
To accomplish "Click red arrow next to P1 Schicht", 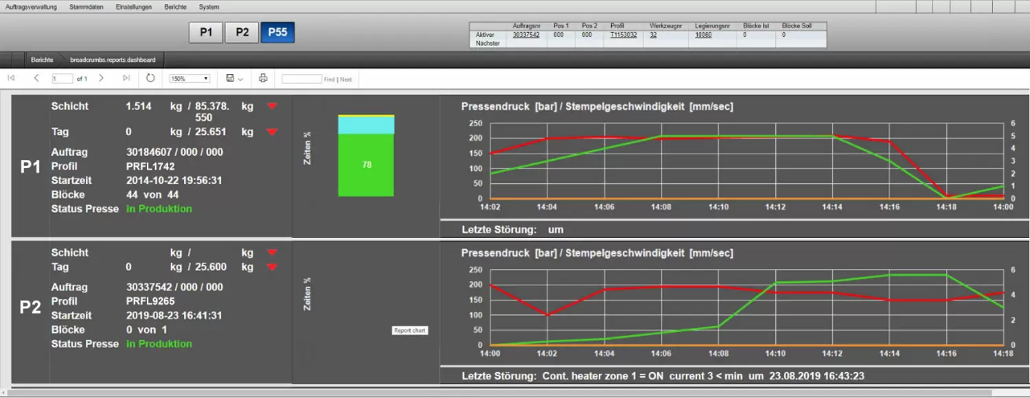I will 273,106.
